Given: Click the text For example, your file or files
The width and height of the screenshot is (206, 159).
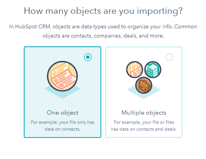Looking at the screenshot, I should pos(144,122).
